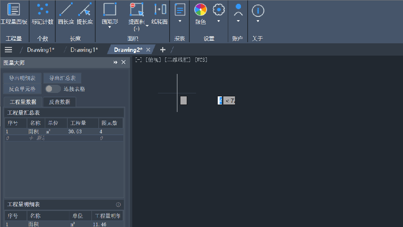Screen dimensions: 403x227
Task: Click the [-] viewport control
Action: [x=139, y=60]
